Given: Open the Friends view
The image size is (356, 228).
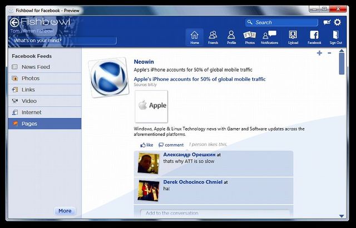Looking at the screenshot, I should tap(213, 38).
